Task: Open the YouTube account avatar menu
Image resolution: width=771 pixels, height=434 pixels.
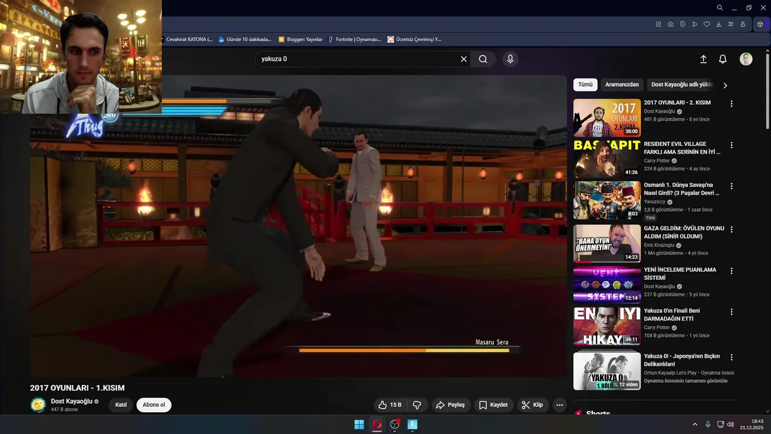Action: coord(746,59)
